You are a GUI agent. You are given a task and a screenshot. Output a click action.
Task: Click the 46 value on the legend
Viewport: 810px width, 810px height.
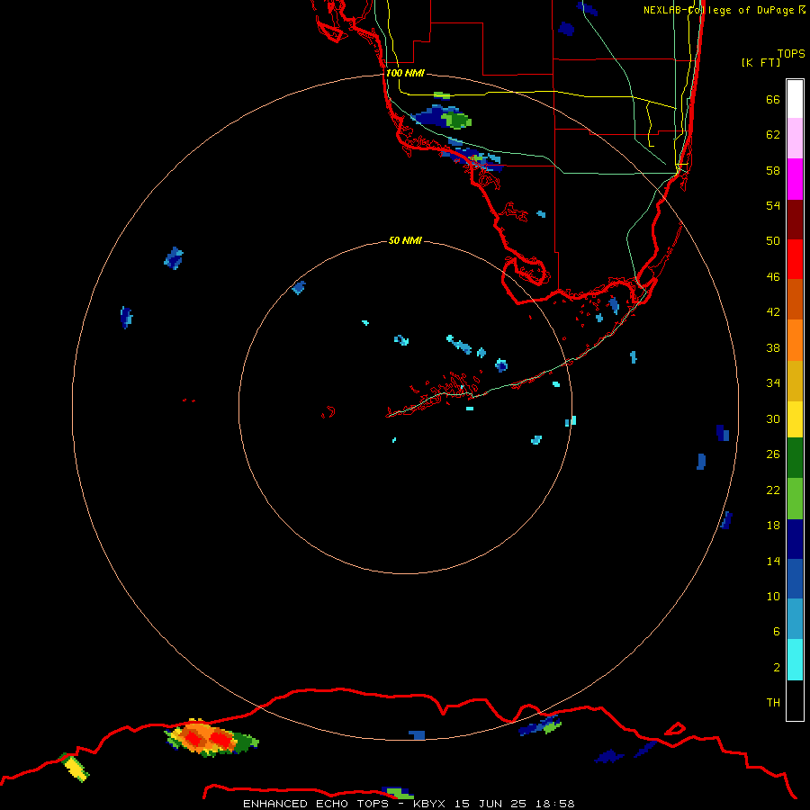[773, 277]
